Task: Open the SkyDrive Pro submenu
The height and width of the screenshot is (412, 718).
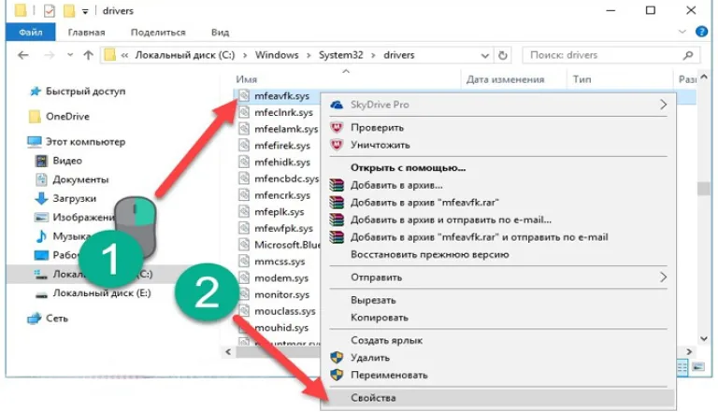Action: pos(498,105)
